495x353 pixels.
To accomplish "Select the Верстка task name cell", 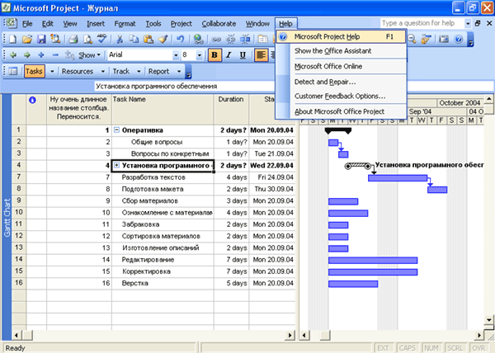I will tap(163, 283).
